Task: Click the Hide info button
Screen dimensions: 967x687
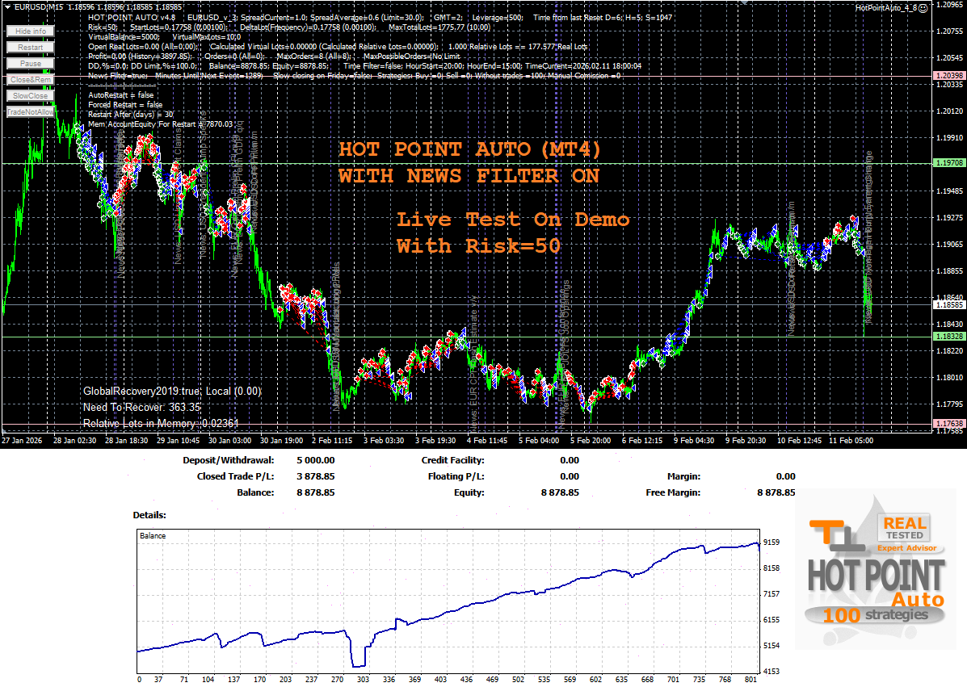Action: 30,31
